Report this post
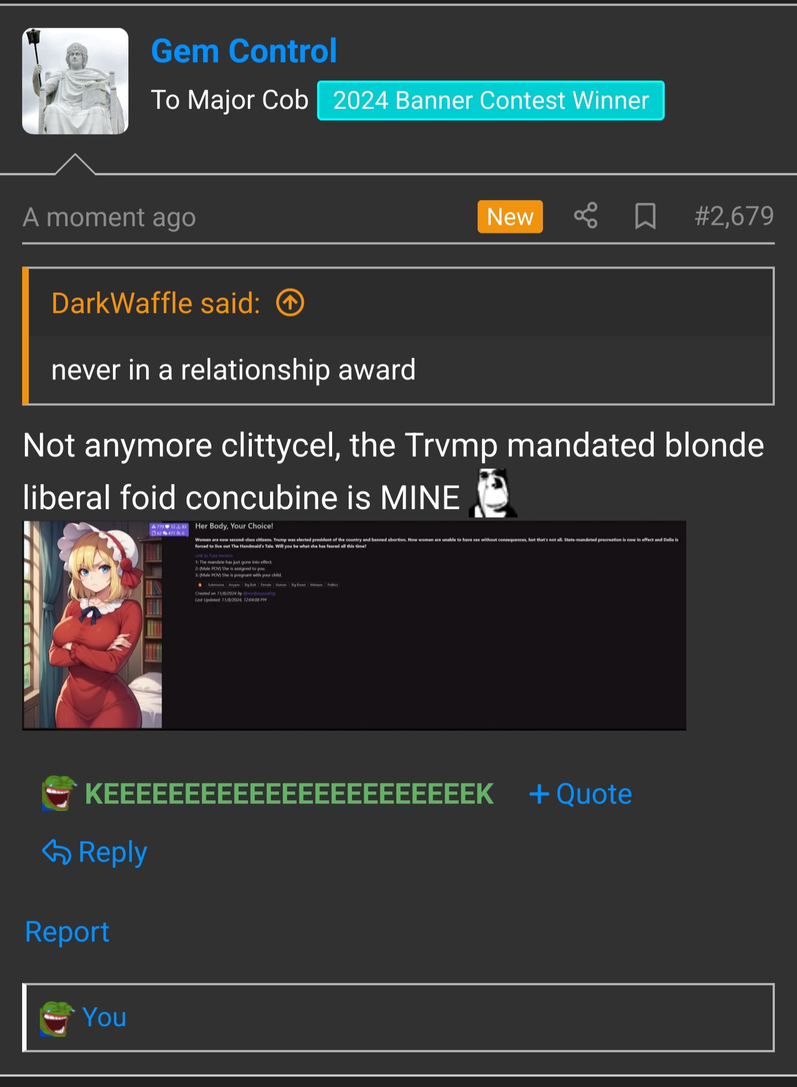Screen dimensions: 797x1087 [x=67, y=931]
